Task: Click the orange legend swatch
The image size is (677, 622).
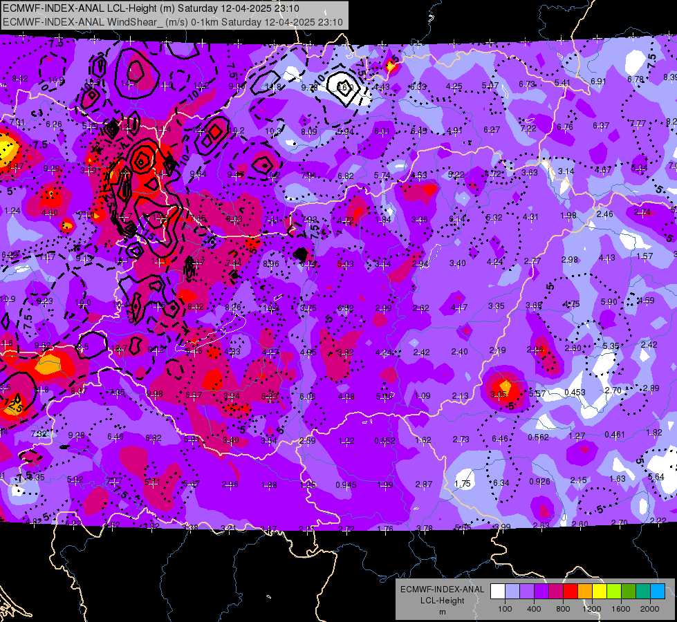Action: pyautogui.click(x=585, y=592)
